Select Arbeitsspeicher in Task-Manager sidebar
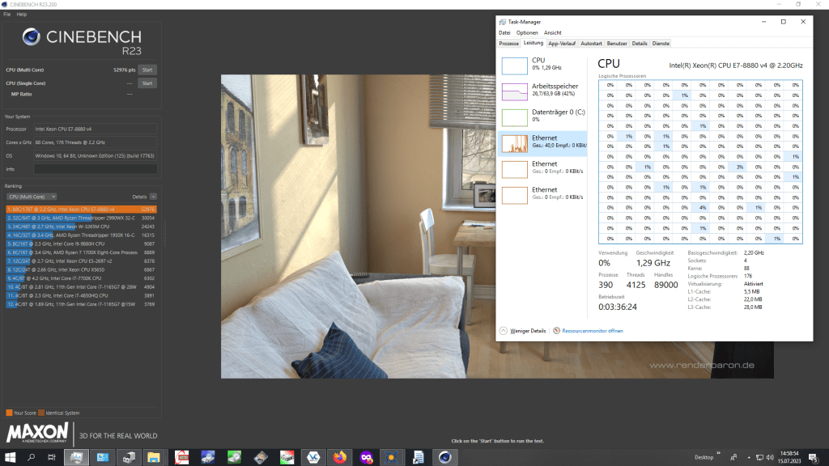The height and width of the screenshot is (466, 829). click(542, 91)
